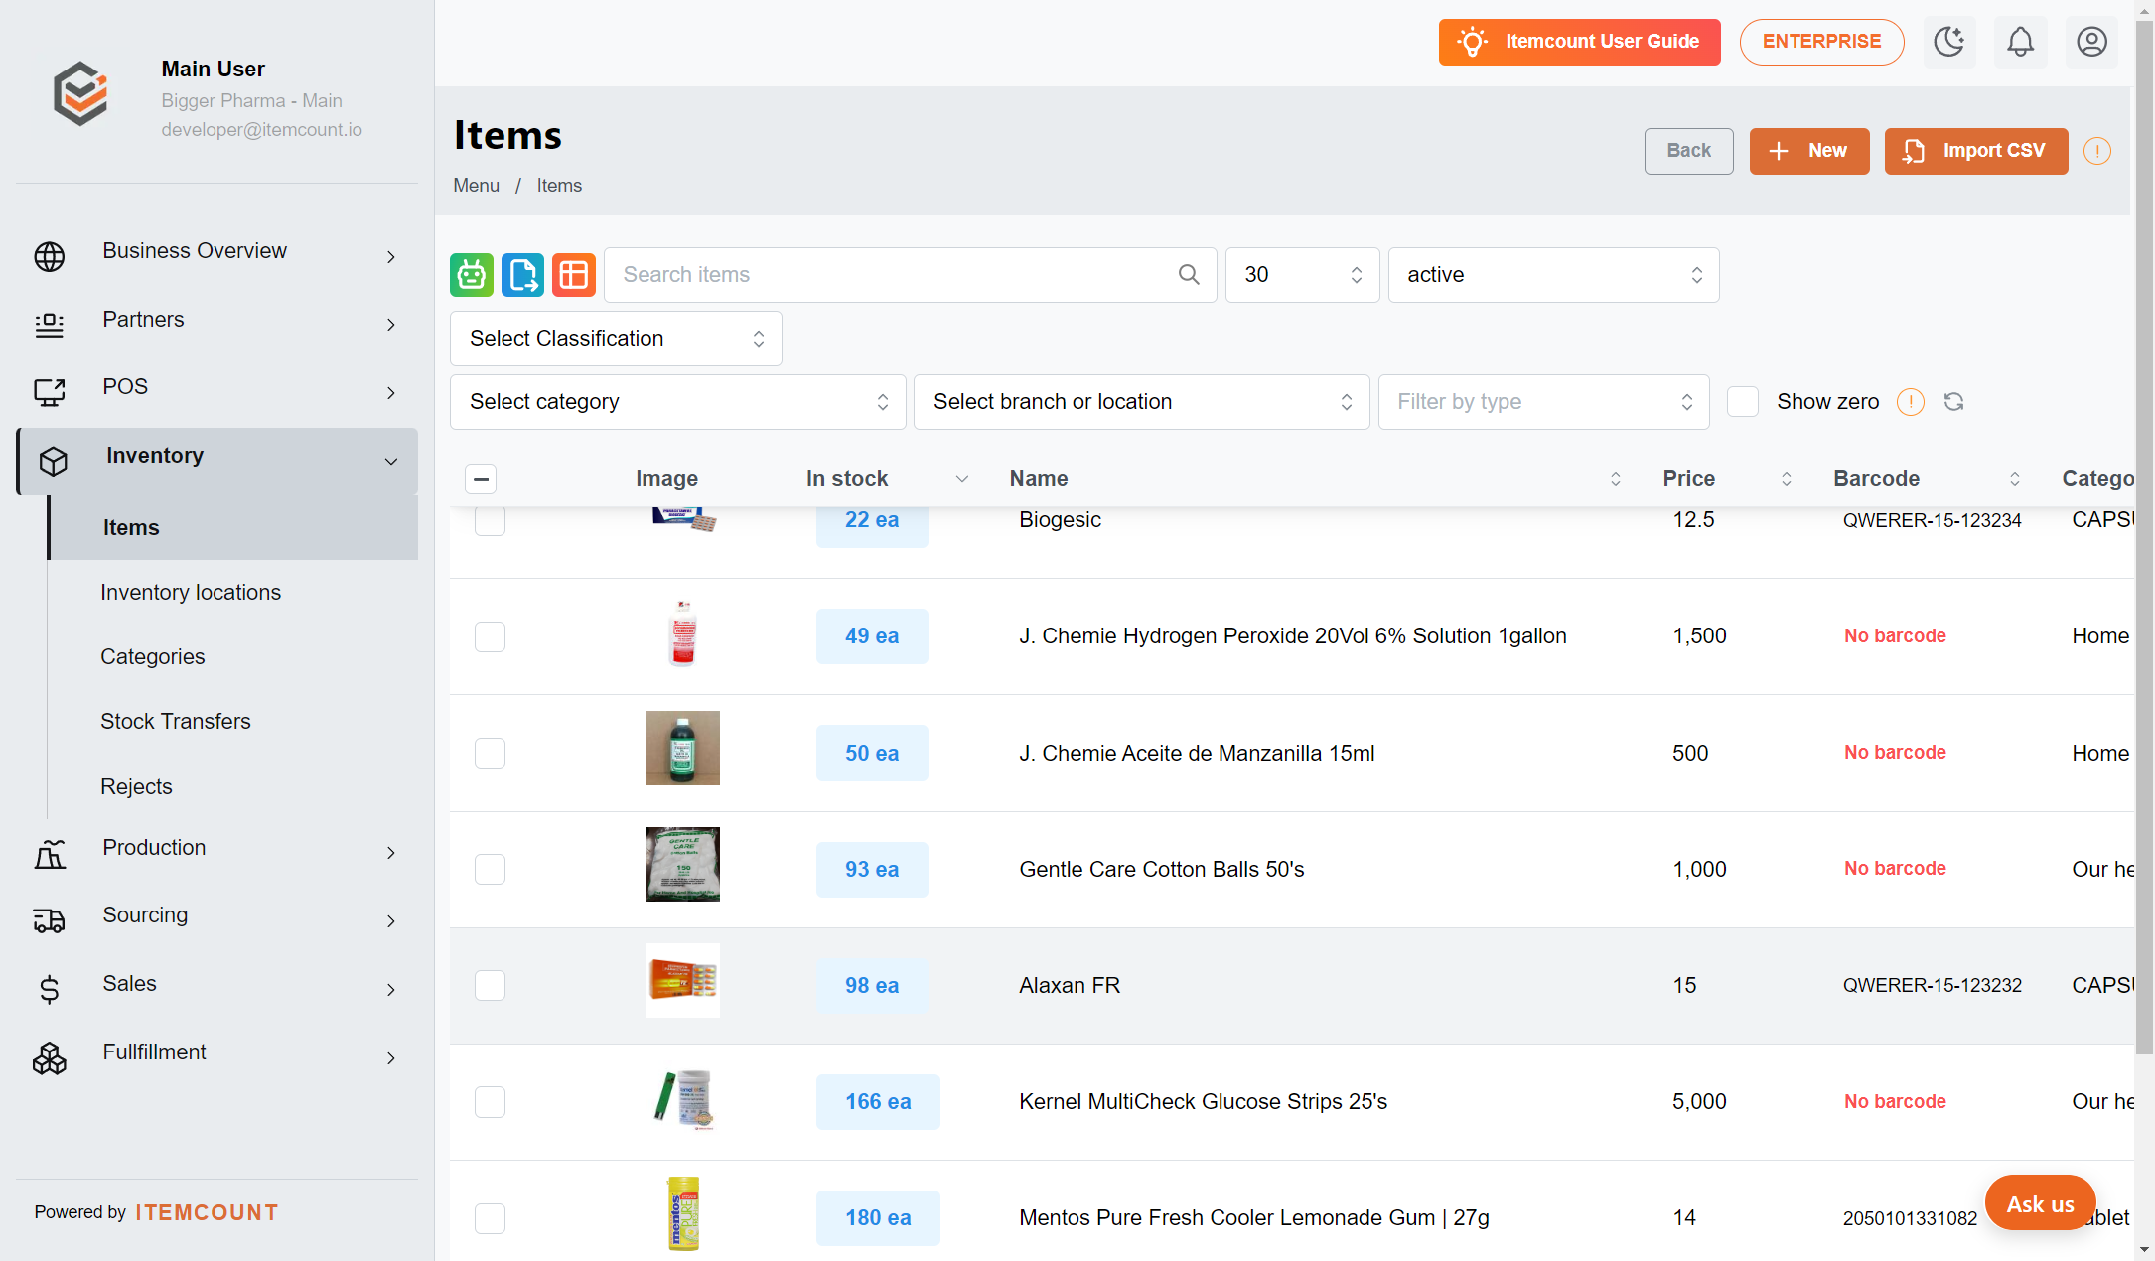The width and height of the screenshot is (2155, 1261).
Task: Open the active status dropdown
Action: pos(1553,275)
